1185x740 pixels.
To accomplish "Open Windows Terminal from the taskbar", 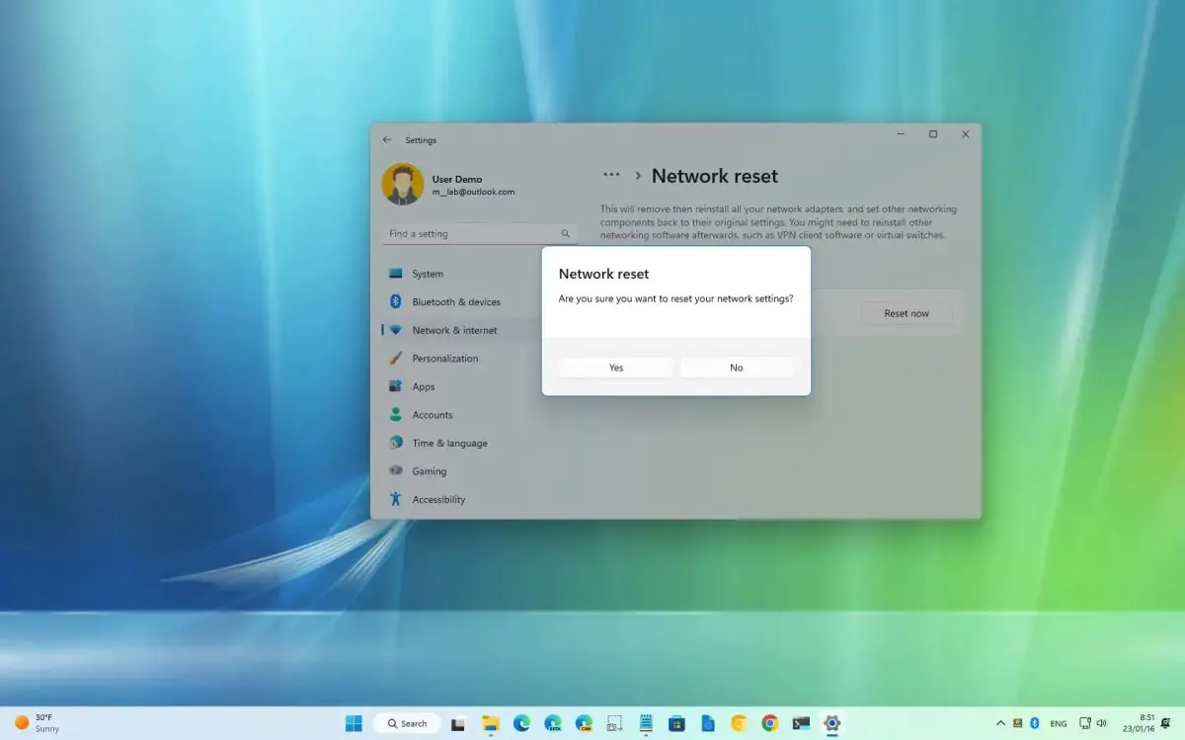I will click(800, 724).
